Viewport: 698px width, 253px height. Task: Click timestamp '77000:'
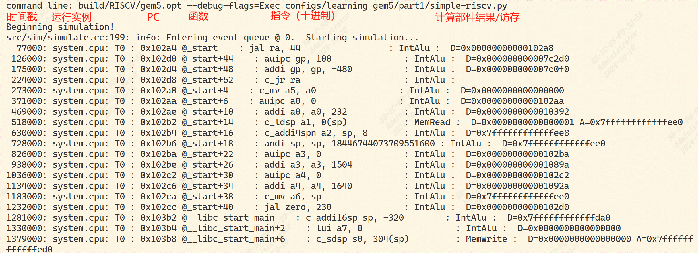tap(31, 48)
